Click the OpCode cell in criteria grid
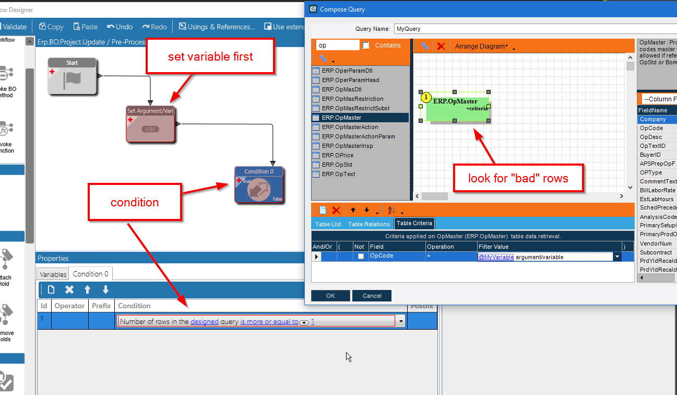 397,256
